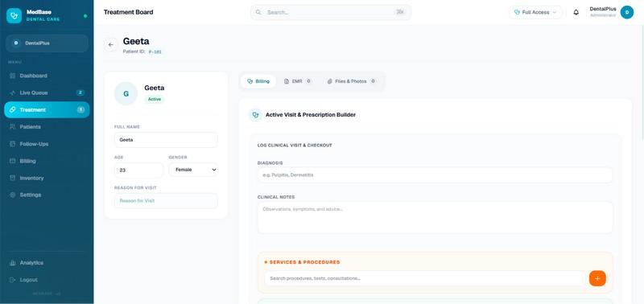Image resolution: width=644 pixels, height=304 pixels.
Task: Click the Age field showing 23
Action: (138, 170)
